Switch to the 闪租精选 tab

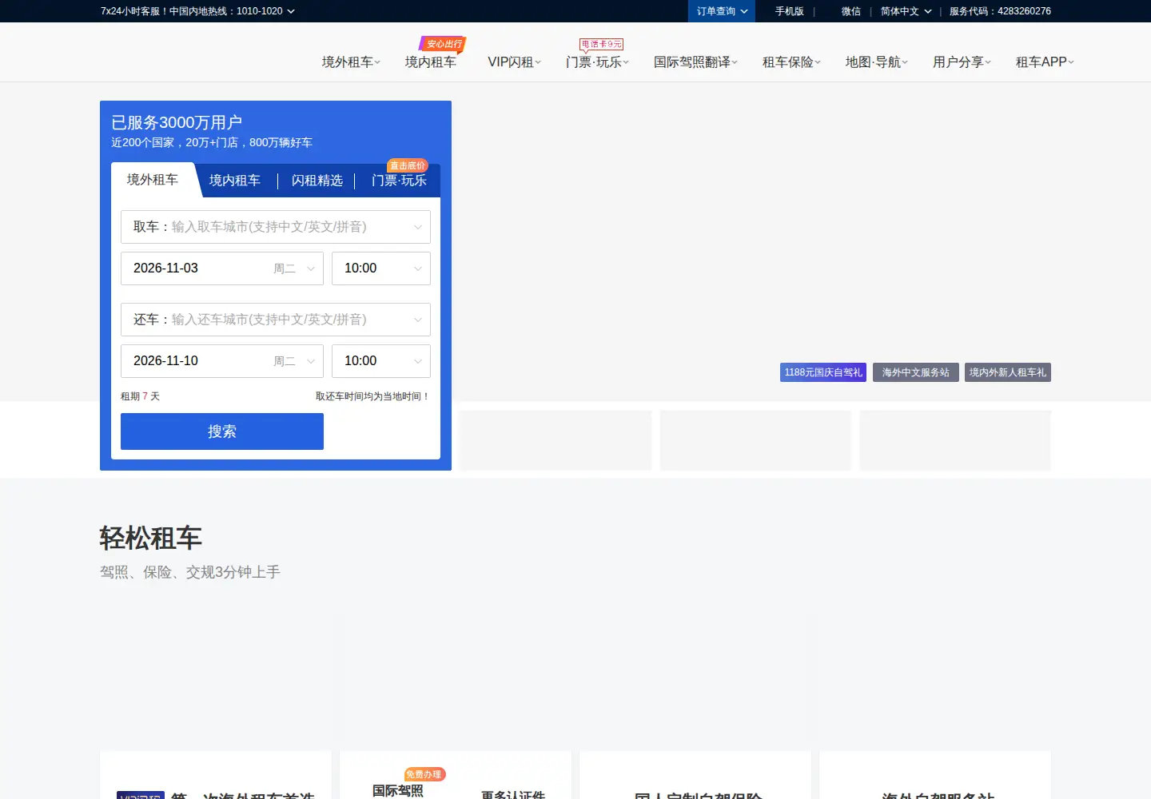tap(317, 181)
